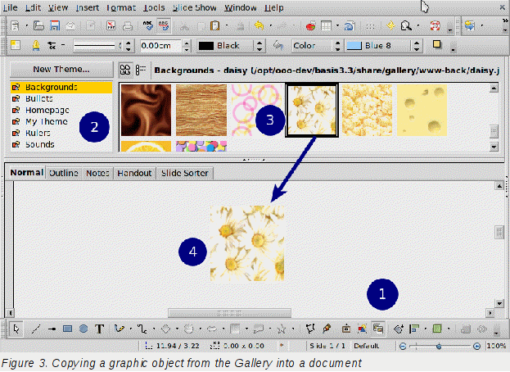
Task: Switch to the Handout tab
Action: pos(134,173)
